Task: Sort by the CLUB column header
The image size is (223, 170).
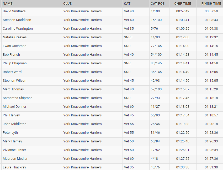Action: pyautogui.click(x=67, y=4)
